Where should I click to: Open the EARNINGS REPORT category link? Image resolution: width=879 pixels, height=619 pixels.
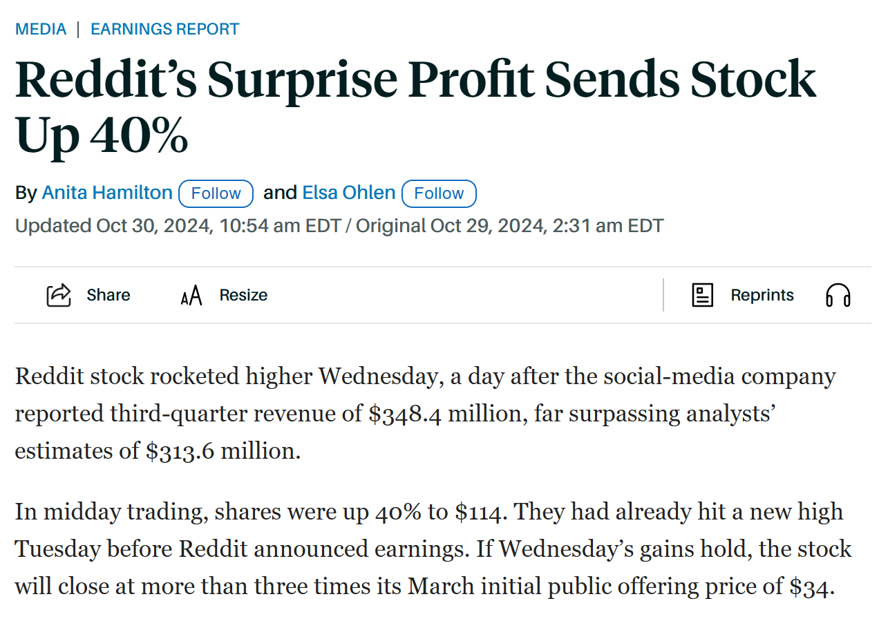[x=164, y=29]
